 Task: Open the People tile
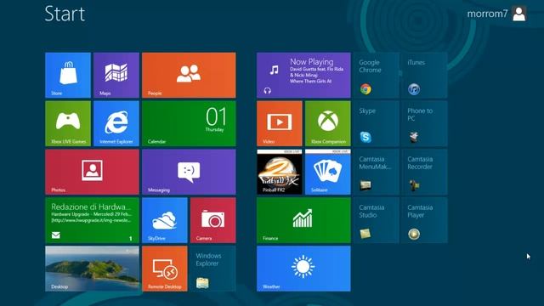point(189,76)
